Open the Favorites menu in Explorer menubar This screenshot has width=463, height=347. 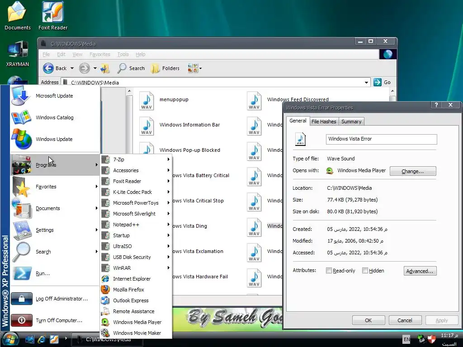[100, 54]
